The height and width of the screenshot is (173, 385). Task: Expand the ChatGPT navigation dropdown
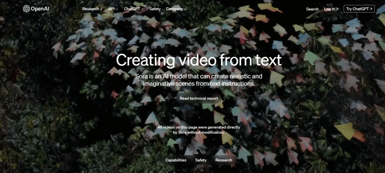pos(134,9)
